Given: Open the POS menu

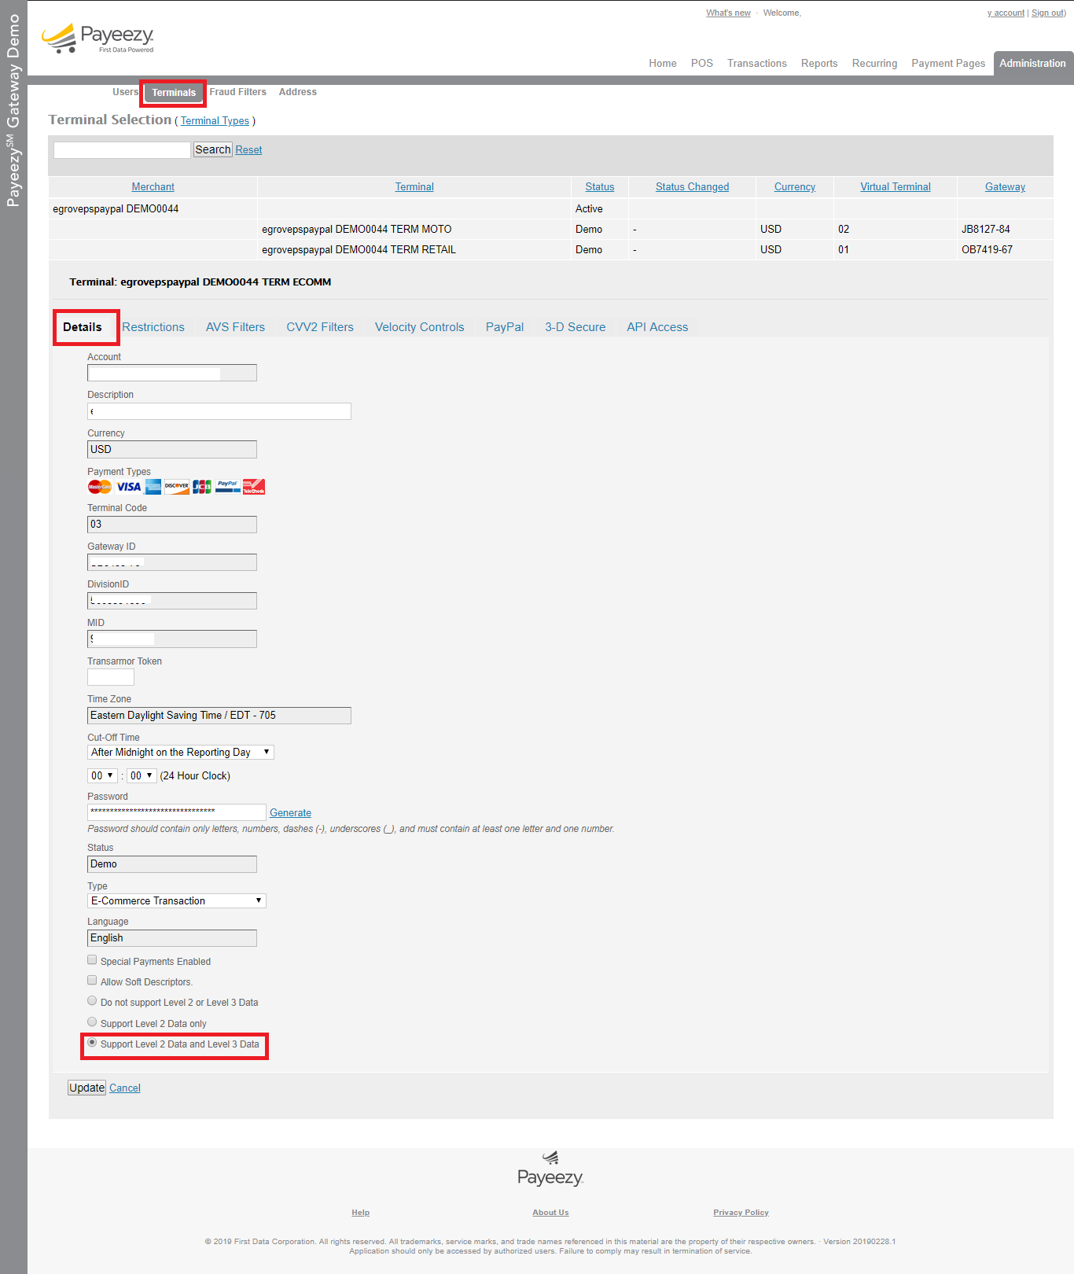Looking at the screenshot, I should [x=702, y=64].
